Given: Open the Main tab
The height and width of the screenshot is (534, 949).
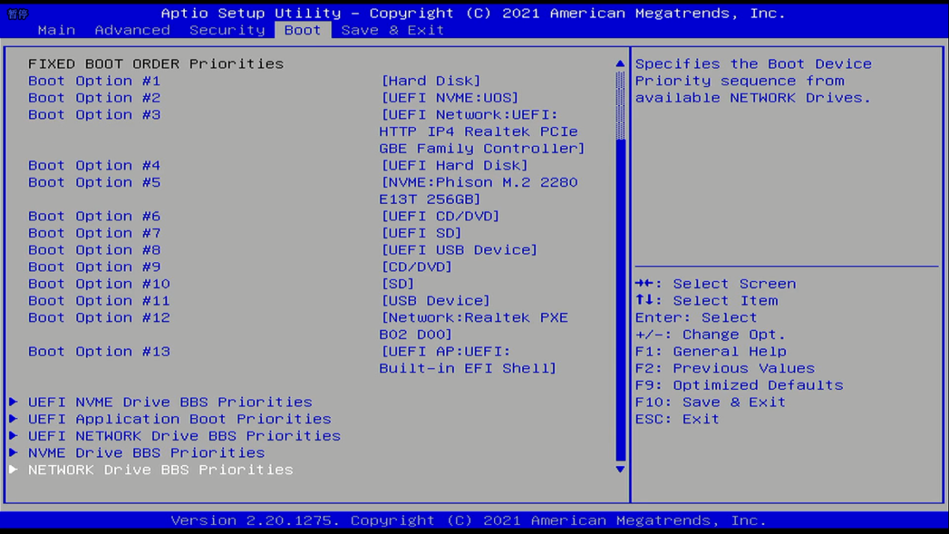Looking at the screenshot, I should (56, 30).
